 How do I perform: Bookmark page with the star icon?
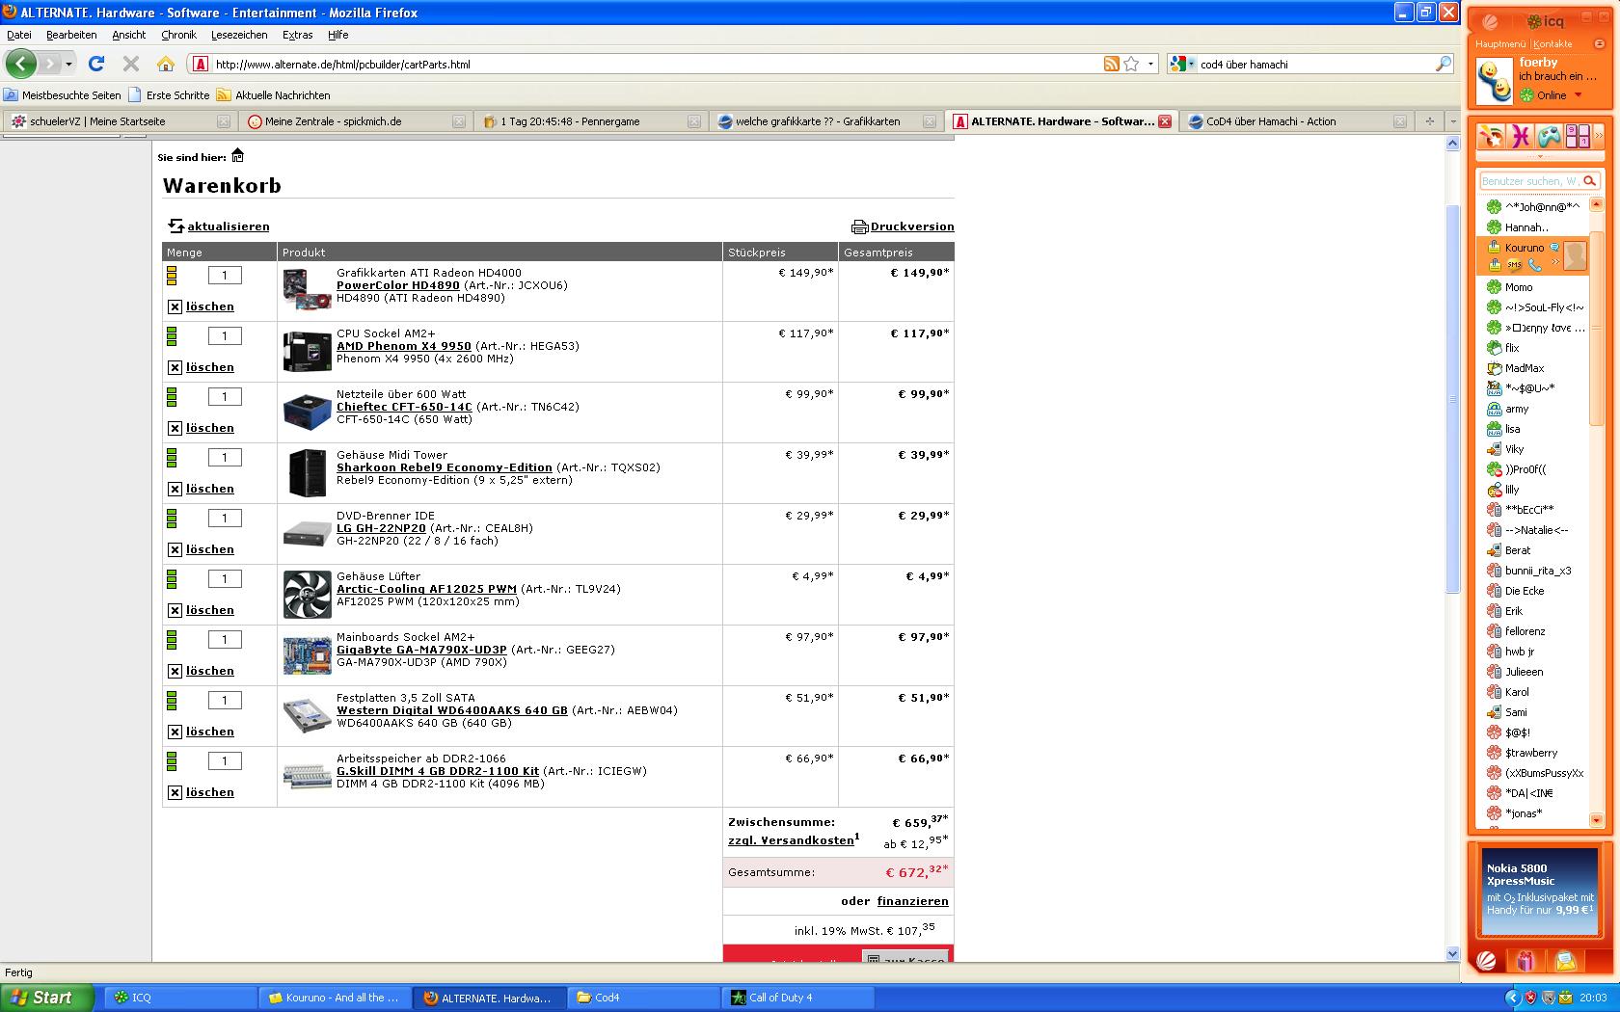[x=1131, y=64]
